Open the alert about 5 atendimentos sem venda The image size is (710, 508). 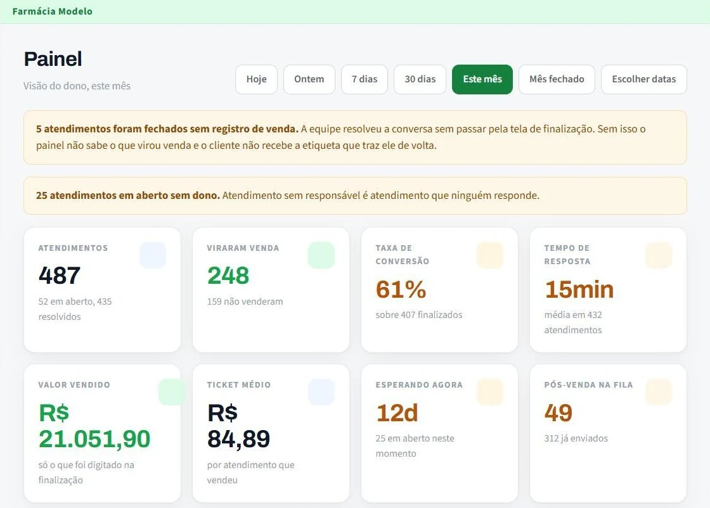tap(355, 137)
